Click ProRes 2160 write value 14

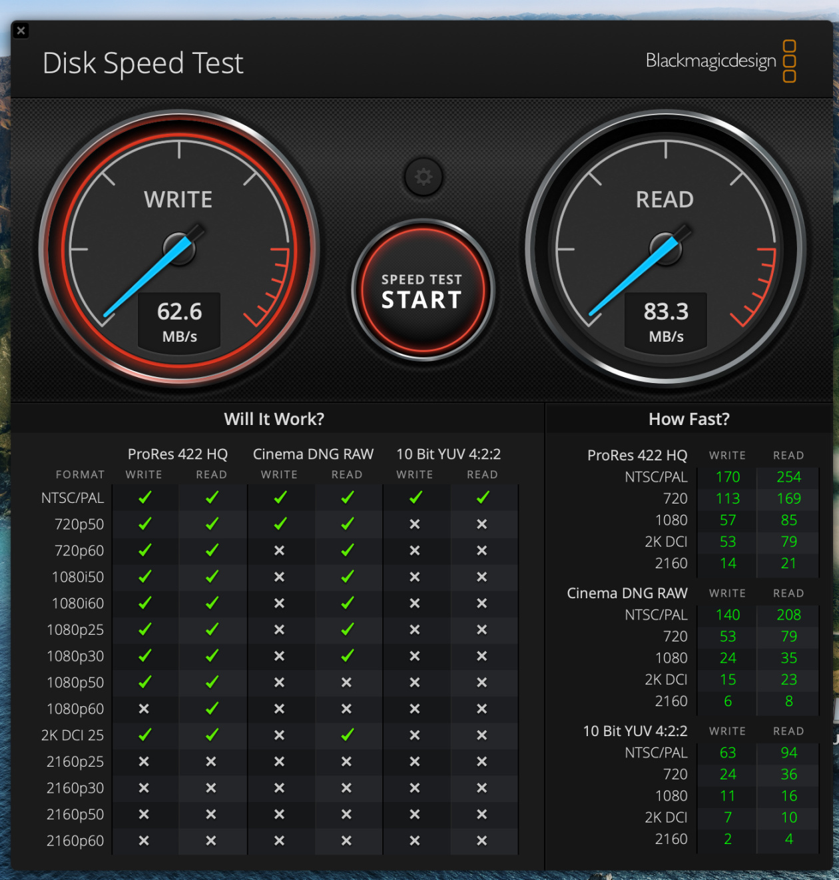coord(728,564)
